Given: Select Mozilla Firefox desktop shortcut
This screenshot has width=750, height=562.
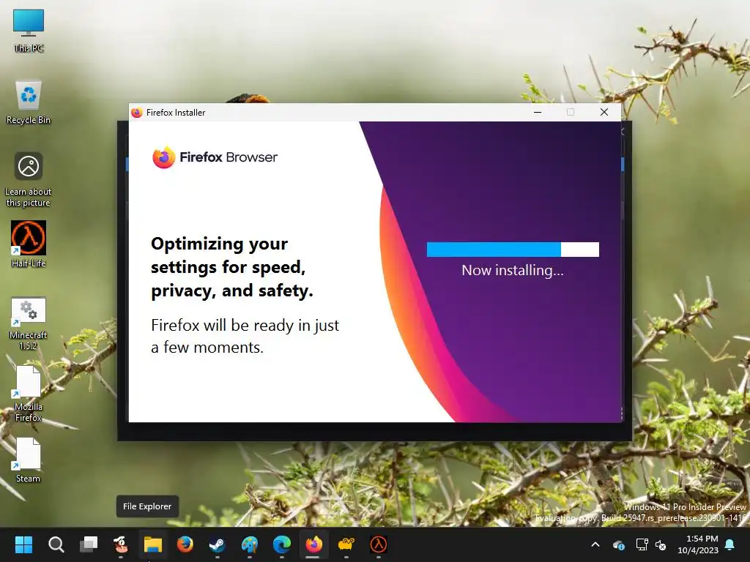Looking at the screenshot, I should (x=29, y=394).
